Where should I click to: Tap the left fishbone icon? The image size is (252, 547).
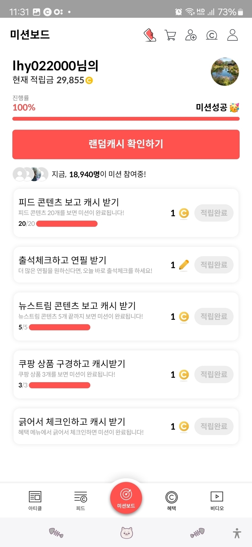(56, 533)
